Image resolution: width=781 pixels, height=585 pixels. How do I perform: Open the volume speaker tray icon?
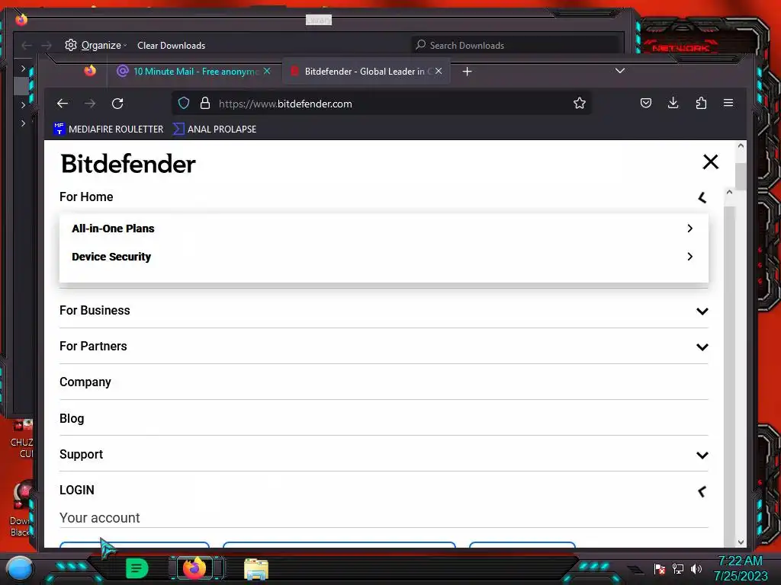pos(696,568)
